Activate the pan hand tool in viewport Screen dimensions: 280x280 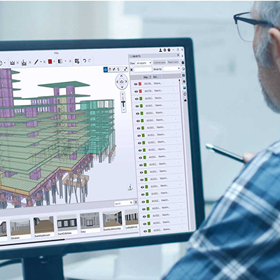(x=110, y=69)
